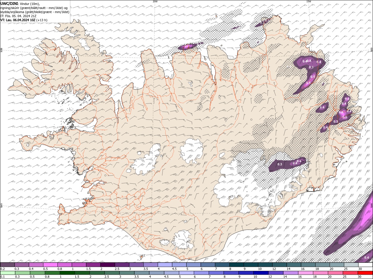Click the lower swatch between 25 and 30
Screen dimensions: 373x279
tap(350, 273)
